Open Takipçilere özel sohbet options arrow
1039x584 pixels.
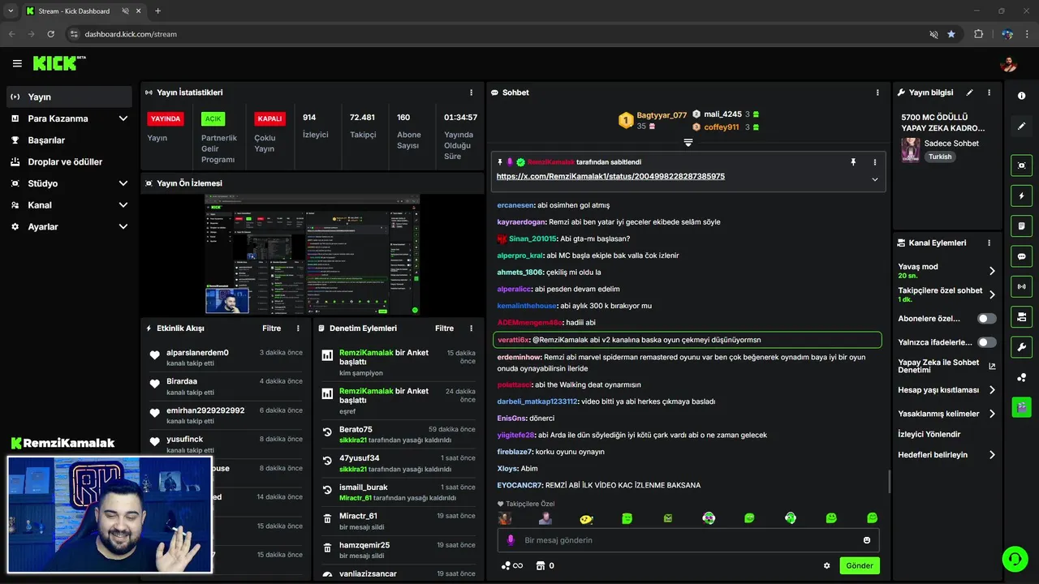click(x=992, y=294)
